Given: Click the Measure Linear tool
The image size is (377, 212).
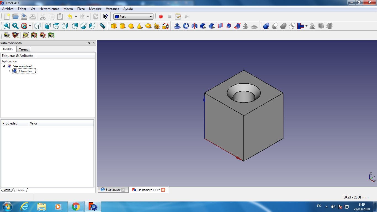Looking at the screenshot, I should (7, 35).
